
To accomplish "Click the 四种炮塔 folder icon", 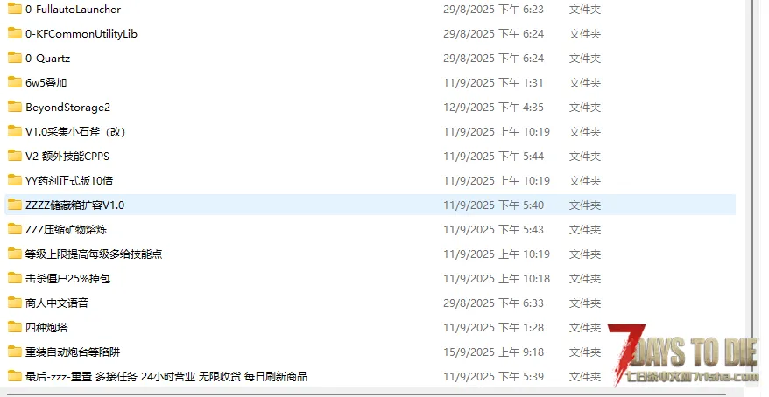I will [15, 327].
